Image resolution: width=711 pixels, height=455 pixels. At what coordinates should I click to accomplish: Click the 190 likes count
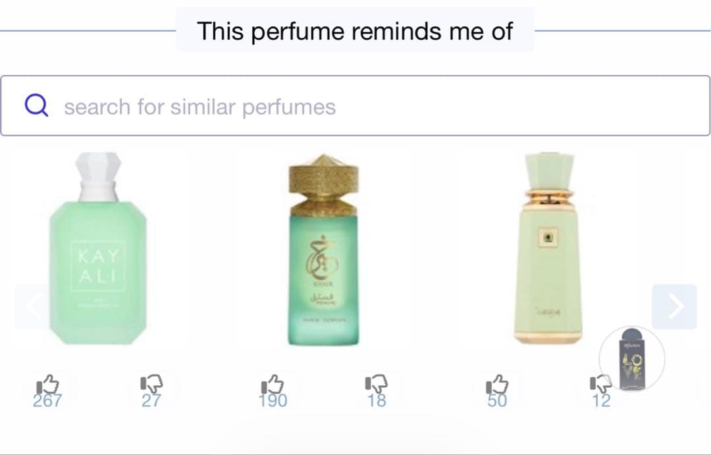[273, 401]
